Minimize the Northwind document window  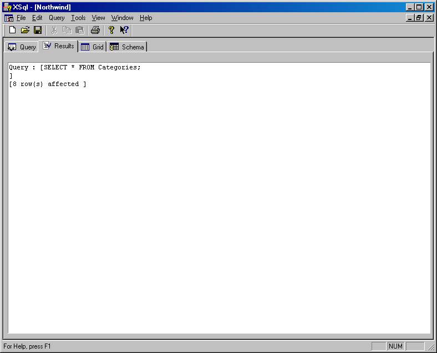pyautogui.click(x=409, y=18)
